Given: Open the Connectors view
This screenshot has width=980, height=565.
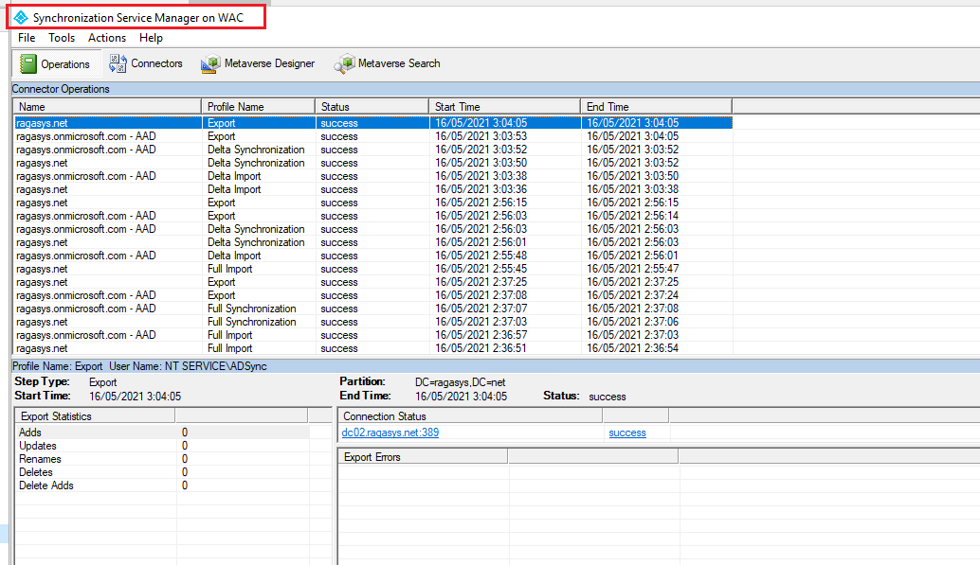Looking at the screenshot, I should pyautogui.click(x=146, y=63).
